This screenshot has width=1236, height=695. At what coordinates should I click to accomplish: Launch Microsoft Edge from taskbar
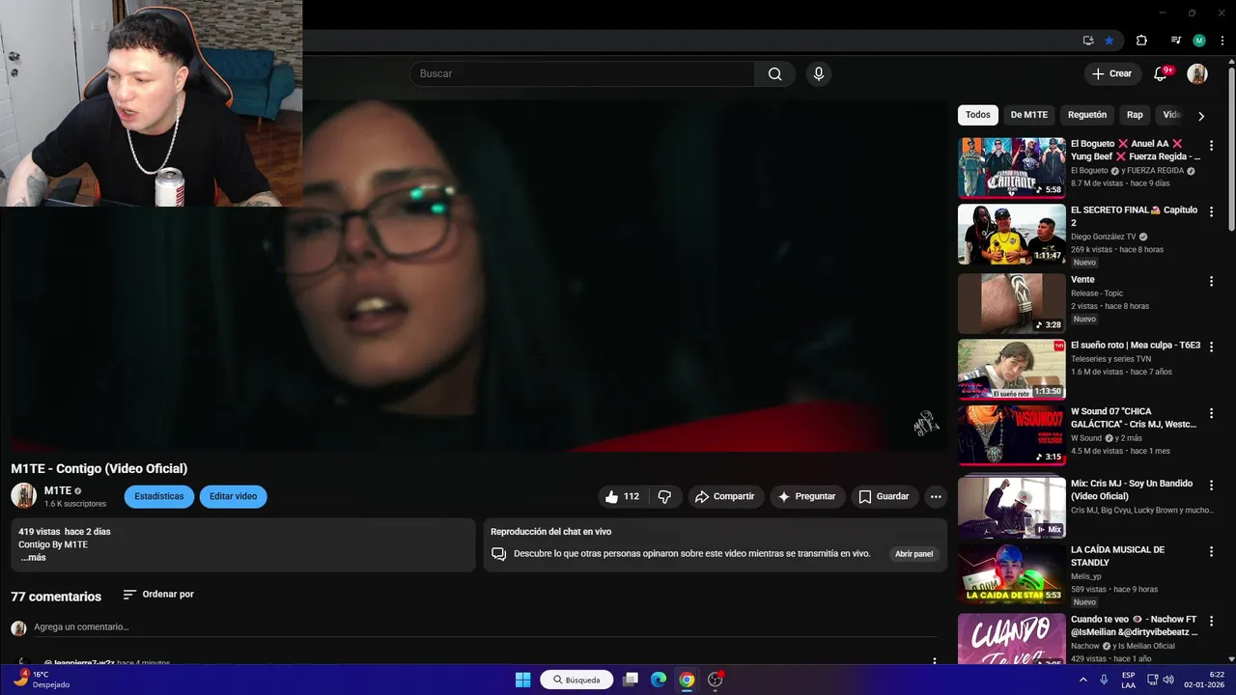(659, 680)
